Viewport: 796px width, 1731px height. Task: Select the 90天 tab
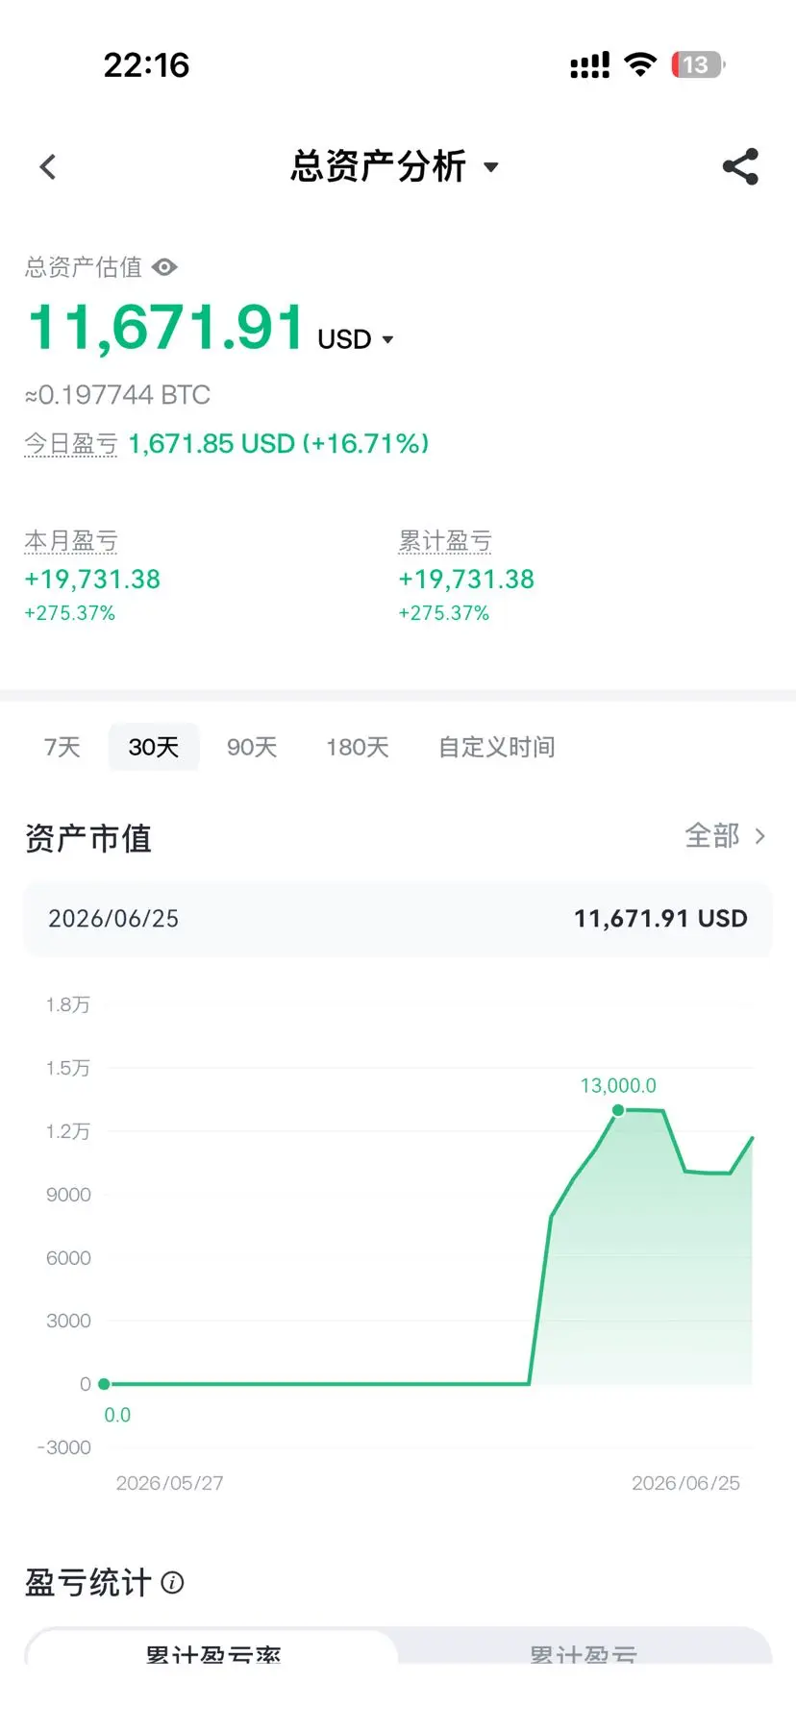pyautogui.click(x=252, y=747)
